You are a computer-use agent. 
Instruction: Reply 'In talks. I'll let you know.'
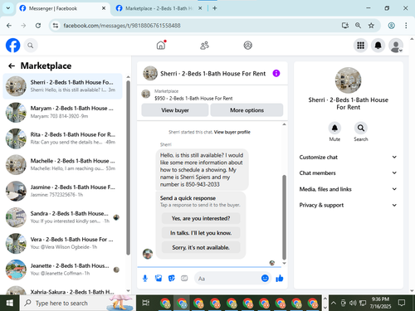click(201, 233)
